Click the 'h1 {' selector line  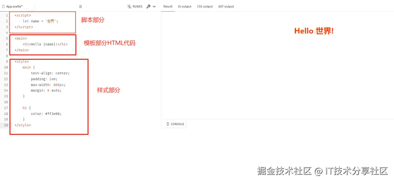[27, 108]
